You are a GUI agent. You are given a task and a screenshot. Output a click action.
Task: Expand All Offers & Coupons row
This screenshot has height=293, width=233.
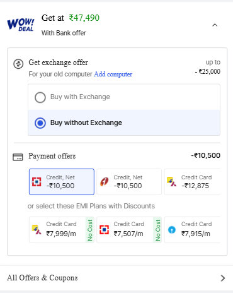pos(116,278)
